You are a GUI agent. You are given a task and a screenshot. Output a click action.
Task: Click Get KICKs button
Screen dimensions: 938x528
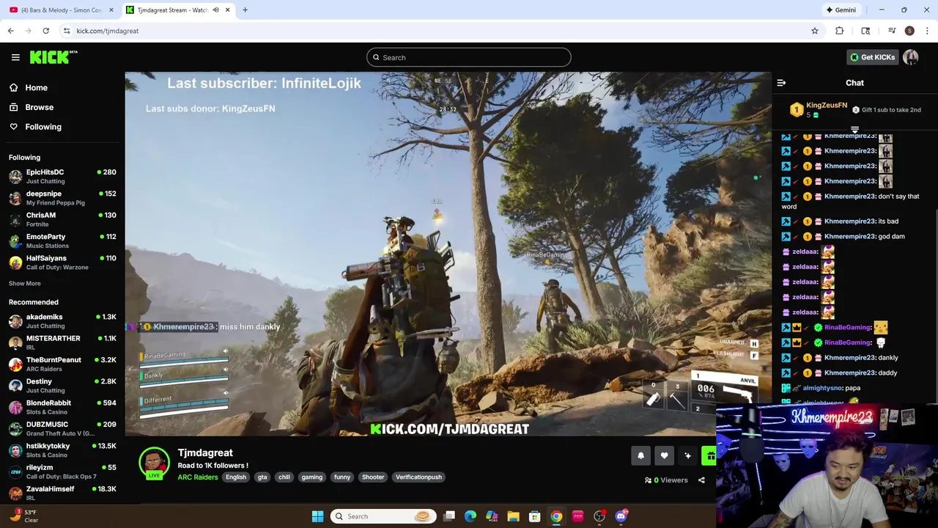[x=872, y=57]
